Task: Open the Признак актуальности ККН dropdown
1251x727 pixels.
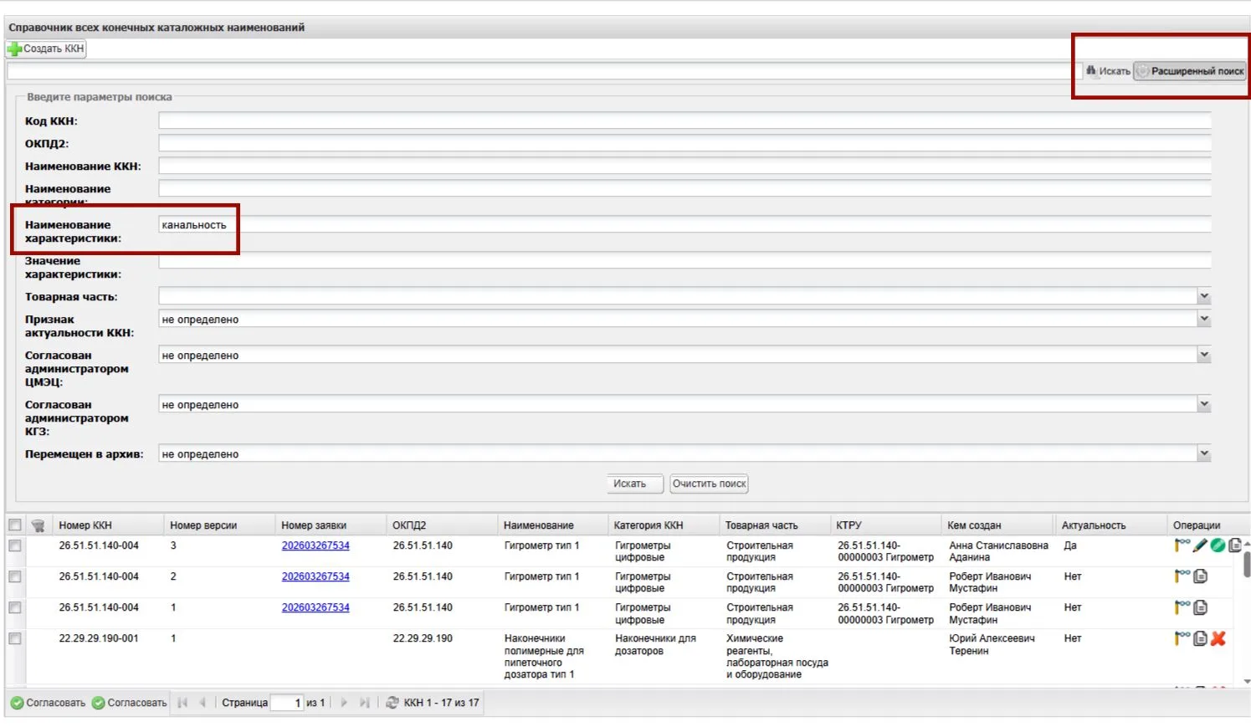Action: click(x=1203, y=319)
